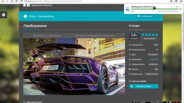The height and width of the screenshot is (103, 184).
Task: Click the expand icon beside Разрешение
Action: click(130, 74)
